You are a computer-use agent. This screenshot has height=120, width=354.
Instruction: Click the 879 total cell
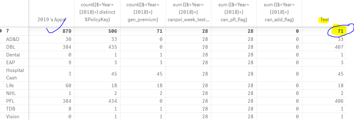[67, 31]
